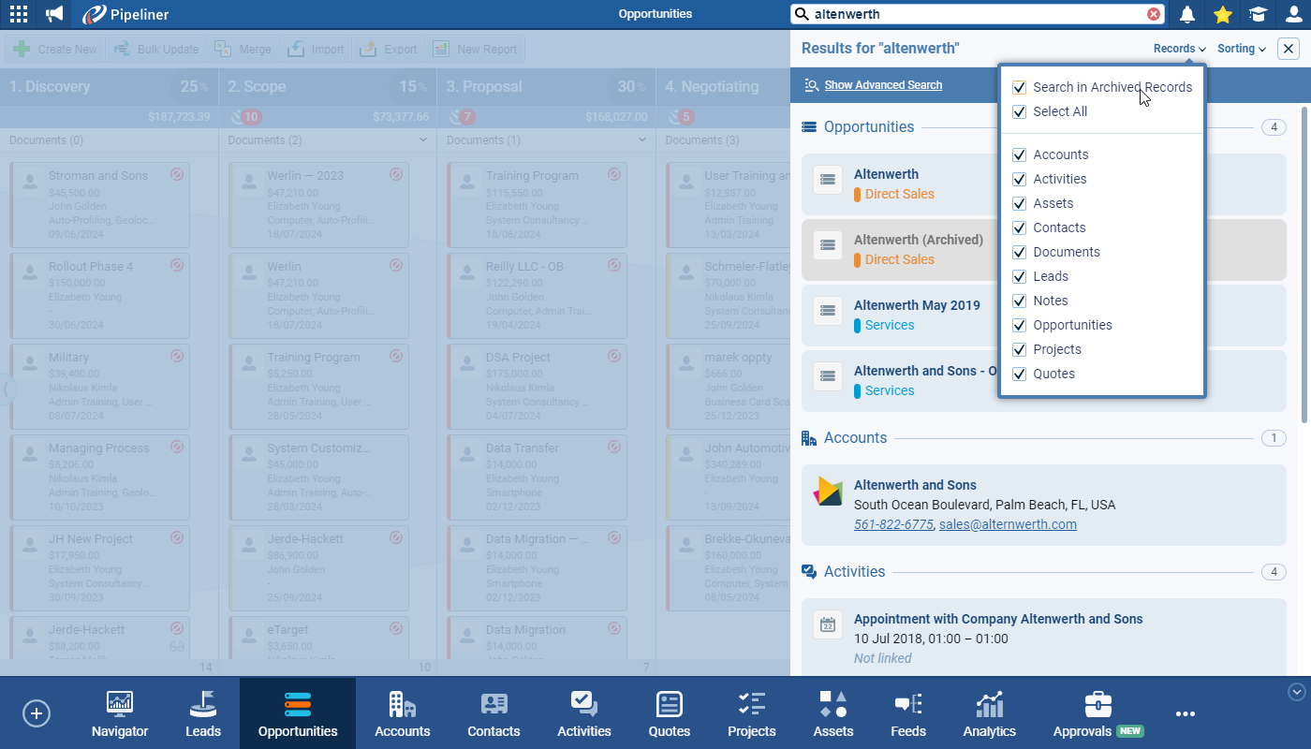Open the app grid launcher icon
This screenshot has width=1311, height=749.
(18, 14)
